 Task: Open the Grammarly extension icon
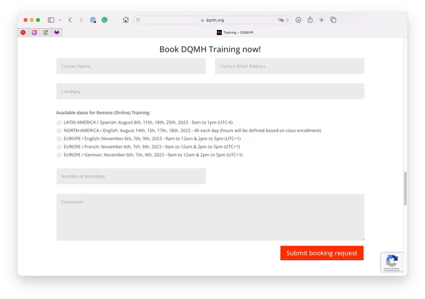click(x=104, y=20)
